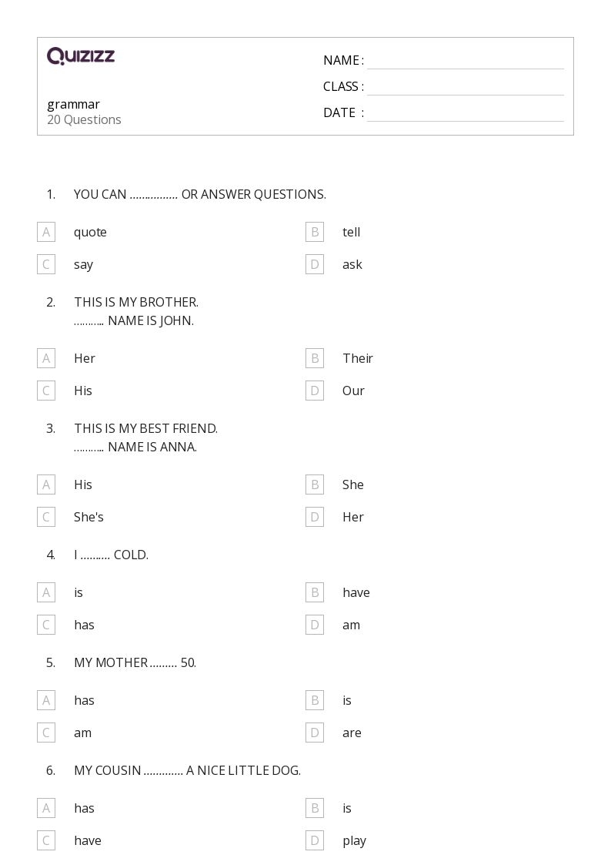Viewport: 611px width, 865px height.
Task: Check box B next to 'have' in question 4
Action: tap(315, 592)
